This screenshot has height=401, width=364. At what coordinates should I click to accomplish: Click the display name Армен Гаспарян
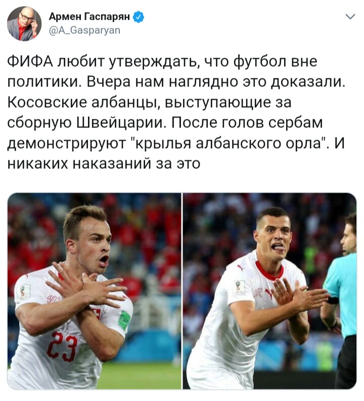tap(89, 17)
